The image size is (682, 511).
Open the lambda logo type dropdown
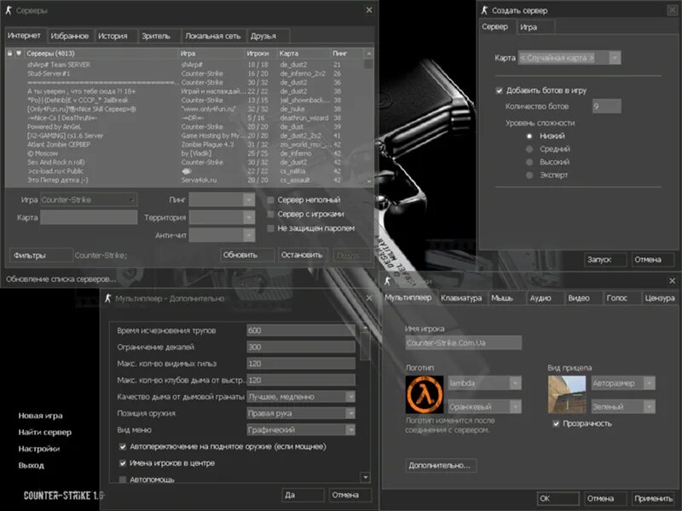point(484,383)
